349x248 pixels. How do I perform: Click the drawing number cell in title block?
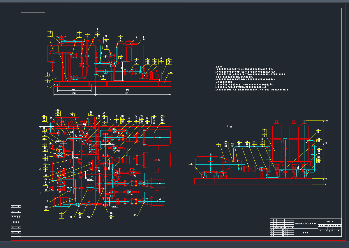[330, 221]
